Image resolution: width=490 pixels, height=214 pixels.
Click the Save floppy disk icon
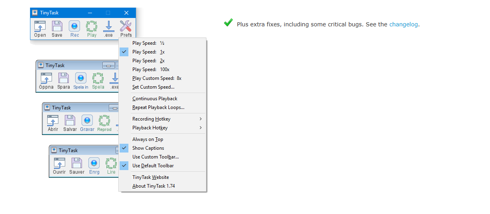(57, 26)
